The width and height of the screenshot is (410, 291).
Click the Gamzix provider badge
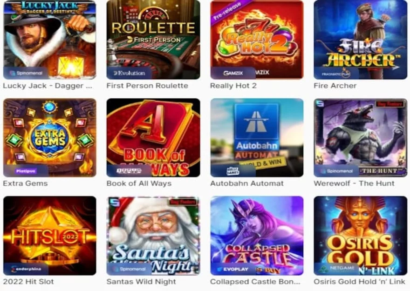pos(233,73)
